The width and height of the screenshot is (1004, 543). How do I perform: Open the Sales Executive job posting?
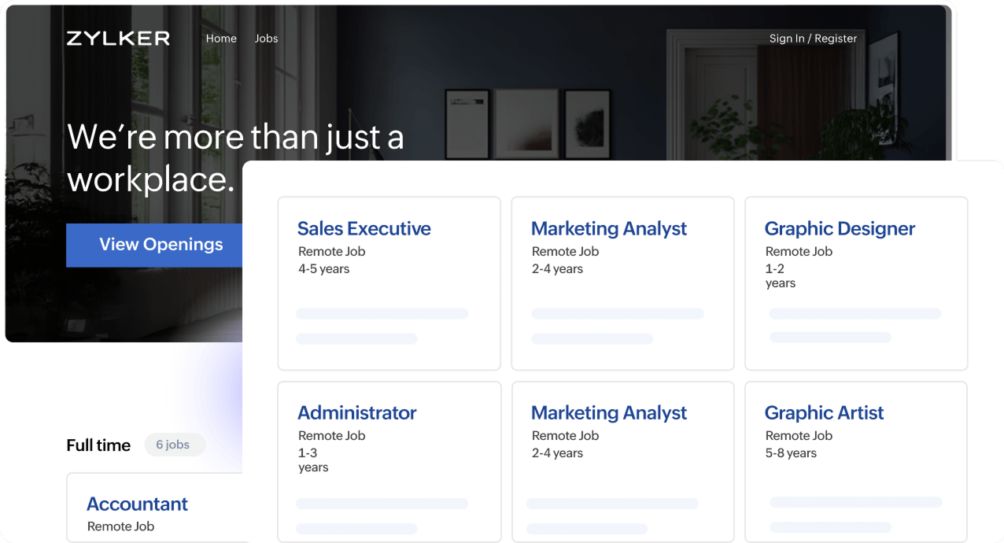364,228
